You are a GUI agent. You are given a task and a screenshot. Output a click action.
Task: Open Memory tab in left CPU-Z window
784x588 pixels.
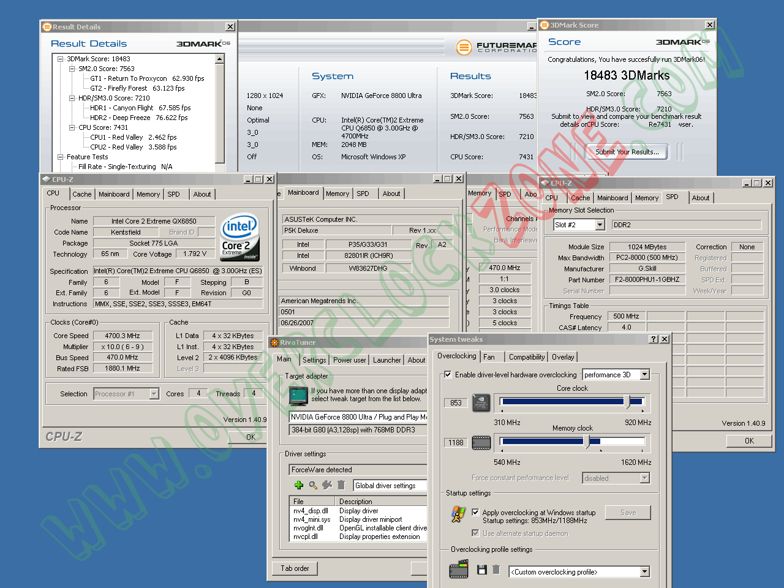click(148, 194)
